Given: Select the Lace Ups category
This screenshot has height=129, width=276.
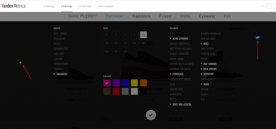Looking at the screenshot, I should coord(58,54).
